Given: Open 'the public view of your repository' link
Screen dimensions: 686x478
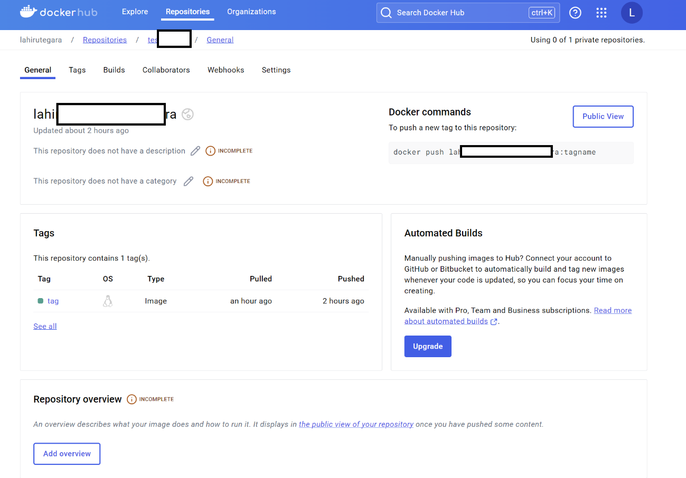Looking at the screenshot, I should pyautogui.click(x=356, y=424).
